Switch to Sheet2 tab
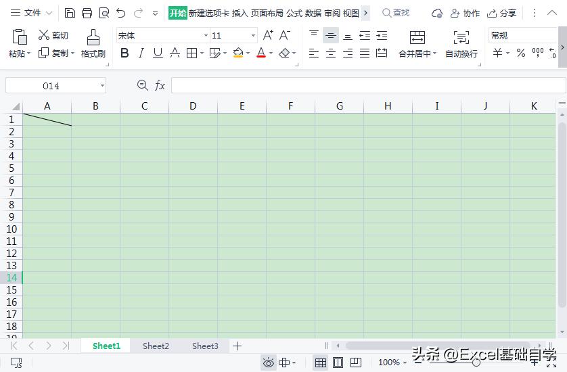Screen dimensions: 567x372 point(156,346)
